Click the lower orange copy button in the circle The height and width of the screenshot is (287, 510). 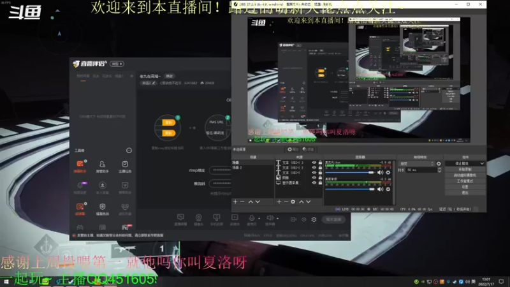coord(168,133)
